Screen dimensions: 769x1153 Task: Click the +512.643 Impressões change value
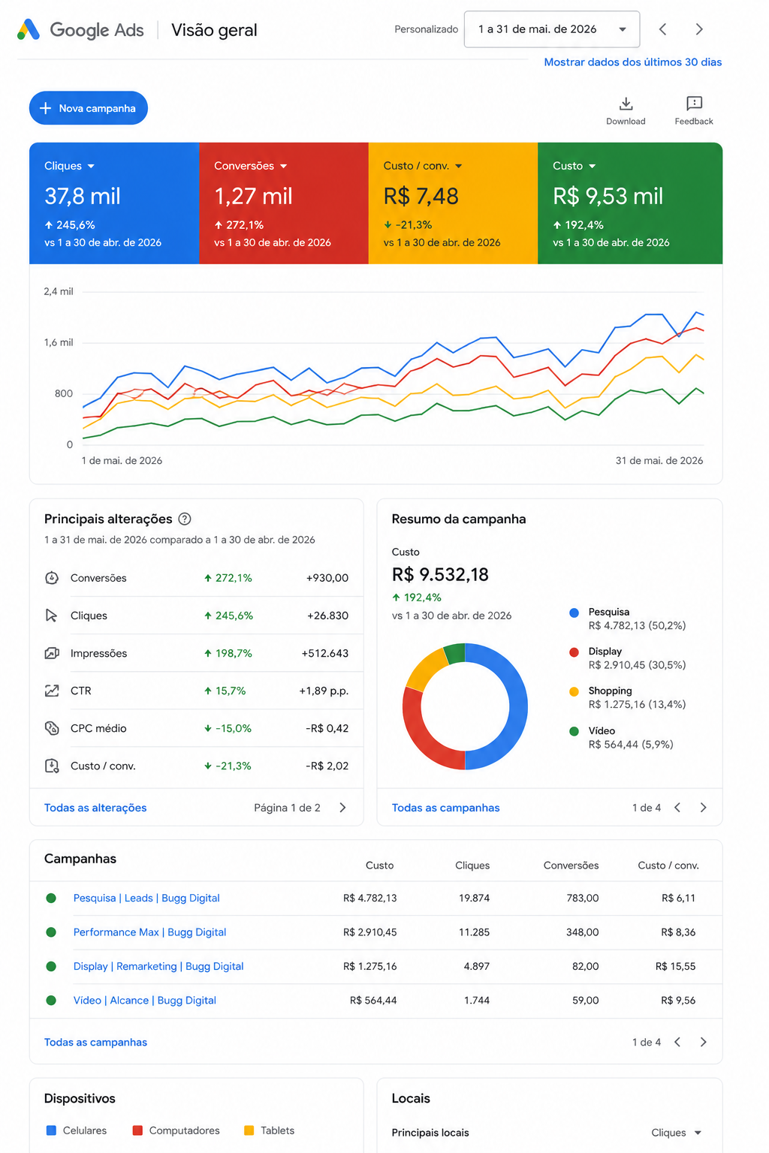[x=324, y=653]
